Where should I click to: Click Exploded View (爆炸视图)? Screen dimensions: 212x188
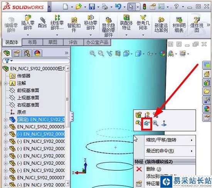pos(197,25)
